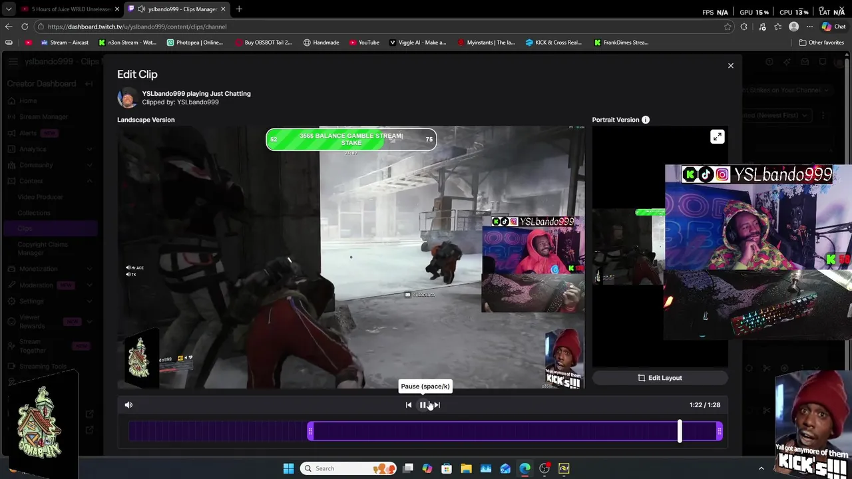Click the 1:22 / 1:28 time readout

coord(705,404)
